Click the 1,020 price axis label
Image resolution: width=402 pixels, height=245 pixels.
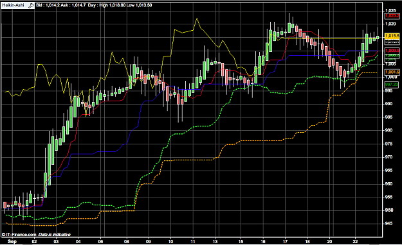click(x=390, y=24)
